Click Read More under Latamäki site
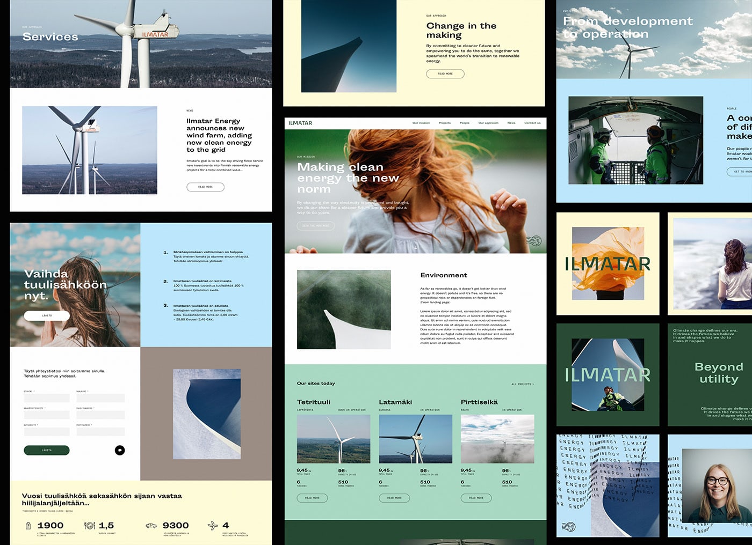Screen dimensions: 752x545 click(394, 498)
